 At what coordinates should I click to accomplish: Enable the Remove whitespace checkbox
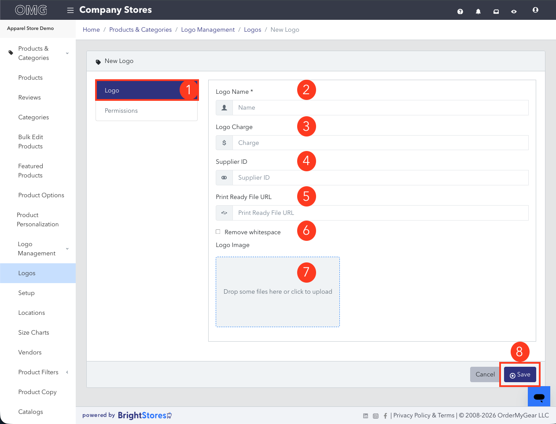(x=218, y=232)
